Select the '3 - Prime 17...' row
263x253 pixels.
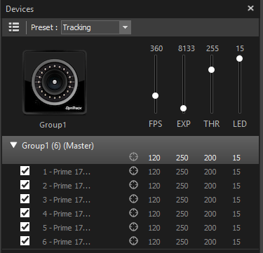coord(130,200)
